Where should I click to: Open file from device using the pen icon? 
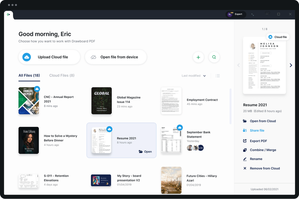pyautogui.click(x=93, y=57)
